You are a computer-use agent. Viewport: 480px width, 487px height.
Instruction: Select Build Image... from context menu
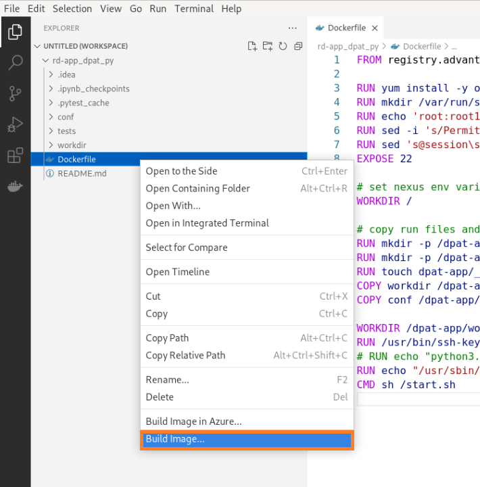246,440
